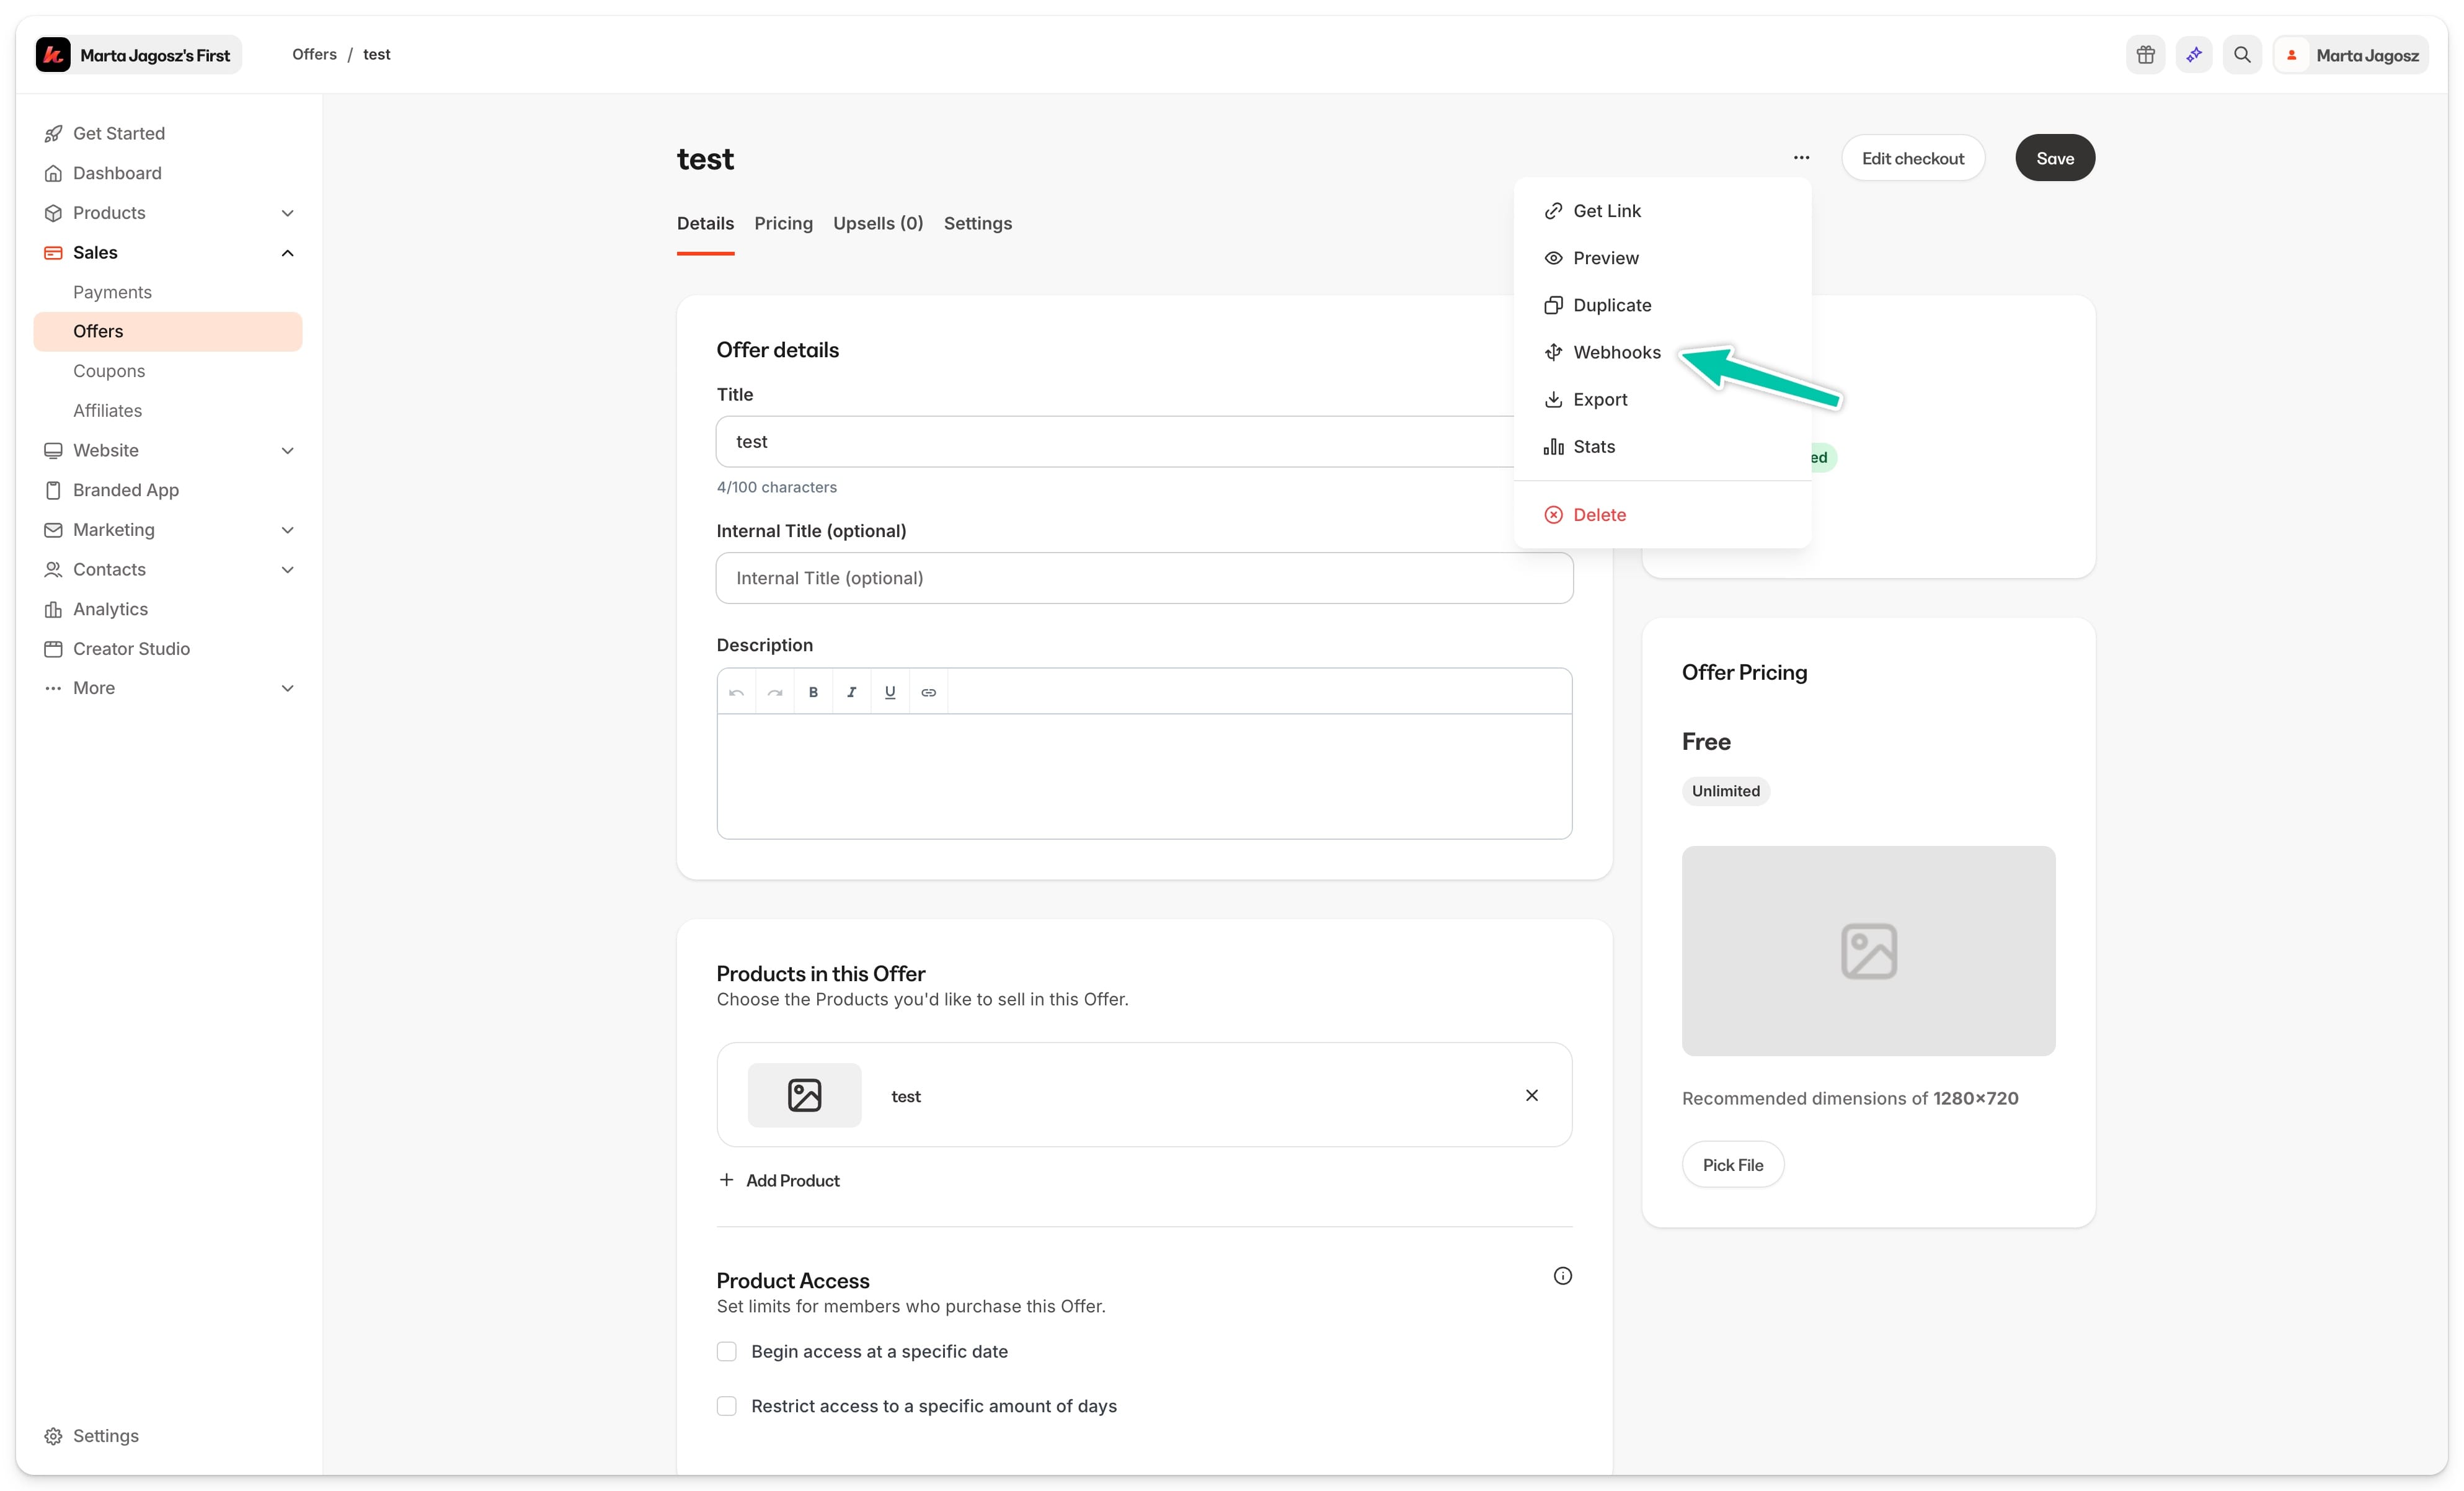Open the Marta Jagosz account menu

[x=2350, y=55]
